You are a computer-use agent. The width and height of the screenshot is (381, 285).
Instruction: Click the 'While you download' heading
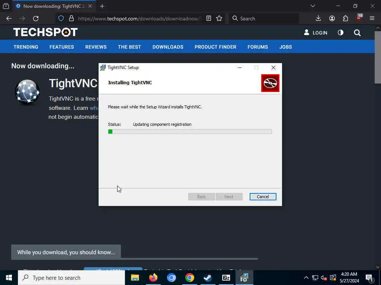click(x=66, y=252)
